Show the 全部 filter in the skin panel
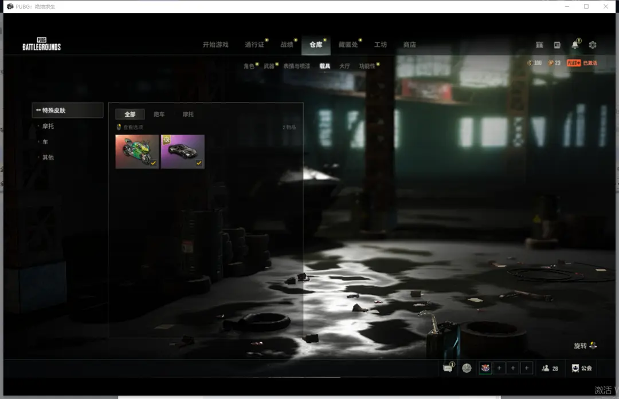This screenshot has width=619, height=399. 130,114
